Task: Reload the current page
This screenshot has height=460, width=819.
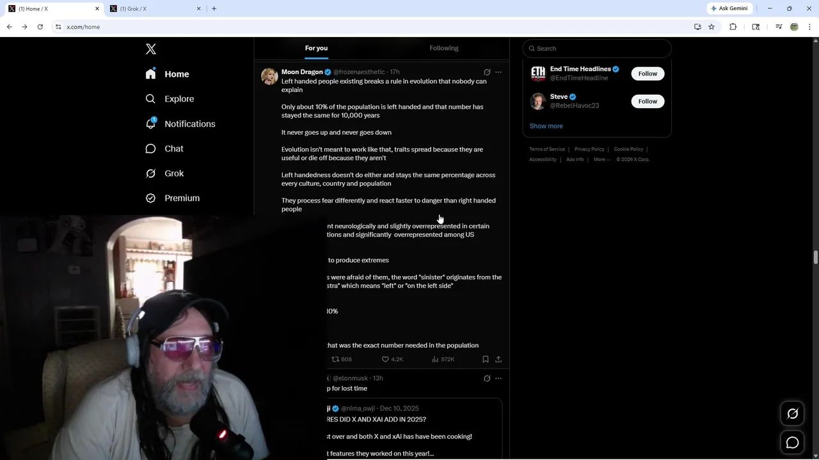Action: coord(40,27)
